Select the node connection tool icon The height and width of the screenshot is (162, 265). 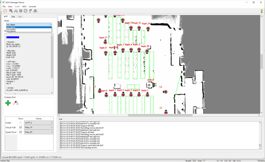click(15, 103)
